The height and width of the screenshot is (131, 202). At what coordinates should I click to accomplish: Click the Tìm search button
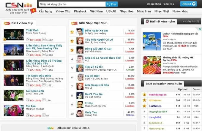[112, 4]
